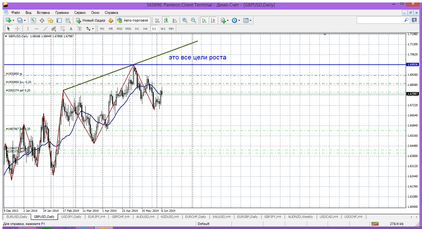Switch chart to Line Chart mode

point(175,20)
